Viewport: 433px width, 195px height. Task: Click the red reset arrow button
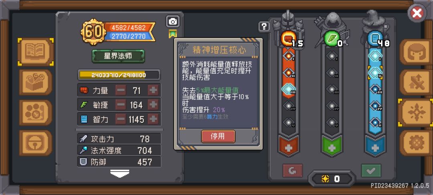pos(293,171)
